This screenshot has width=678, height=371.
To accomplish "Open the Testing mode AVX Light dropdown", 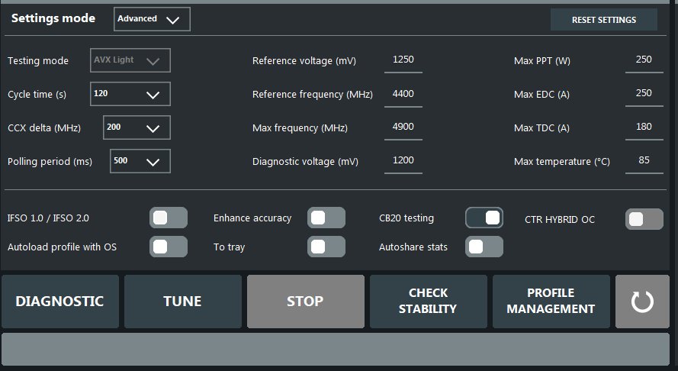I will click(x=130, y=60).
